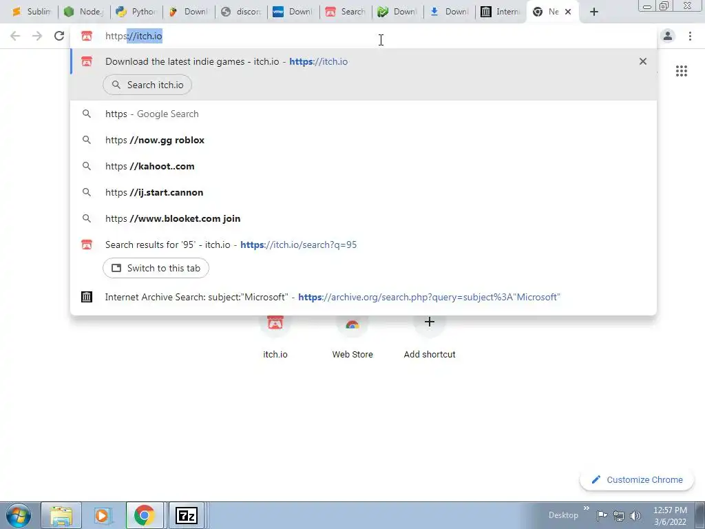The height and width of the screenshot is (529, 705).
Task: Open a new tab with plus button
Action: (594, 12)
